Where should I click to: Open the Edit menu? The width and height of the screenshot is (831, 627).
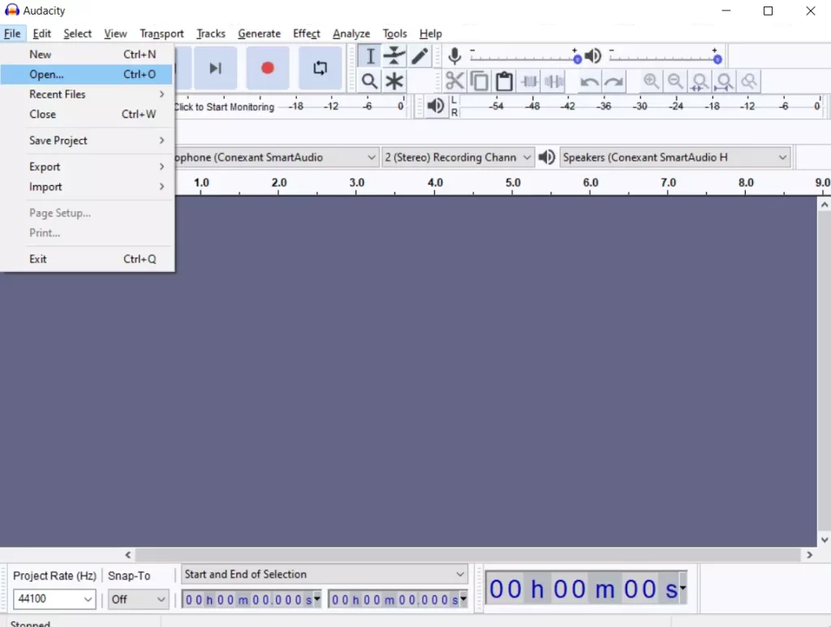(x=42, y=33)
